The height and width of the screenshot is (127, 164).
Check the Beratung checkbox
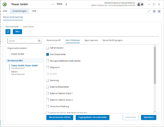coord(48,80)
